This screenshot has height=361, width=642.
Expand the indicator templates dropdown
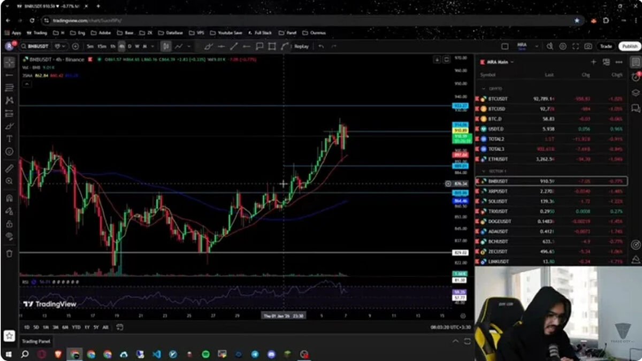pos(189,47)
